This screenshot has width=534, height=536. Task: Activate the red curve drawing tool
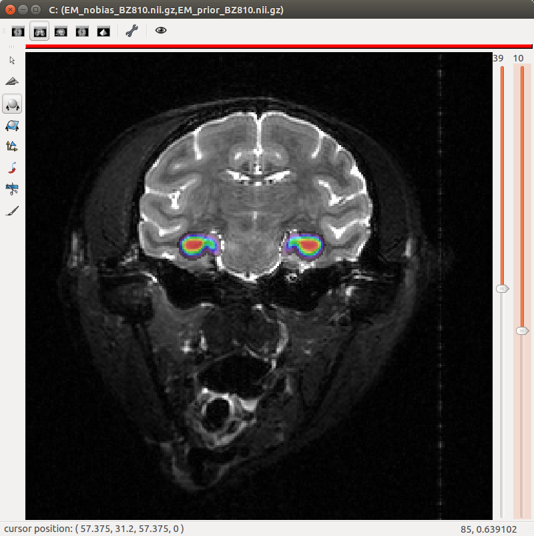(12, 168)
